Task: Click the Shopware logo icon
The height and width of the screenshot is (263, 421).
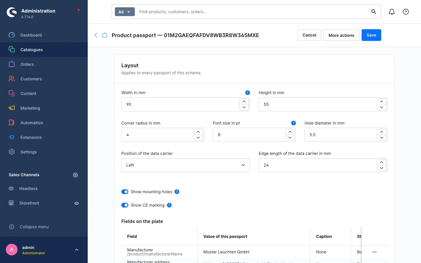Action: point(12,12)
